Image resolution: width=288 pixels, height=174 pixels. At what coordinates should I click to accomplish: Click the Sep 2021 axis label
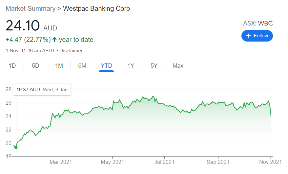click(218, 162)
